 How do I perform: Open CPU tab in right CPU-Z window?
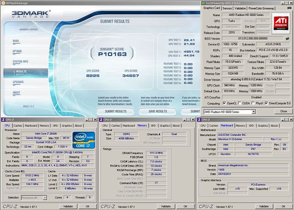(x=203, y=126)
